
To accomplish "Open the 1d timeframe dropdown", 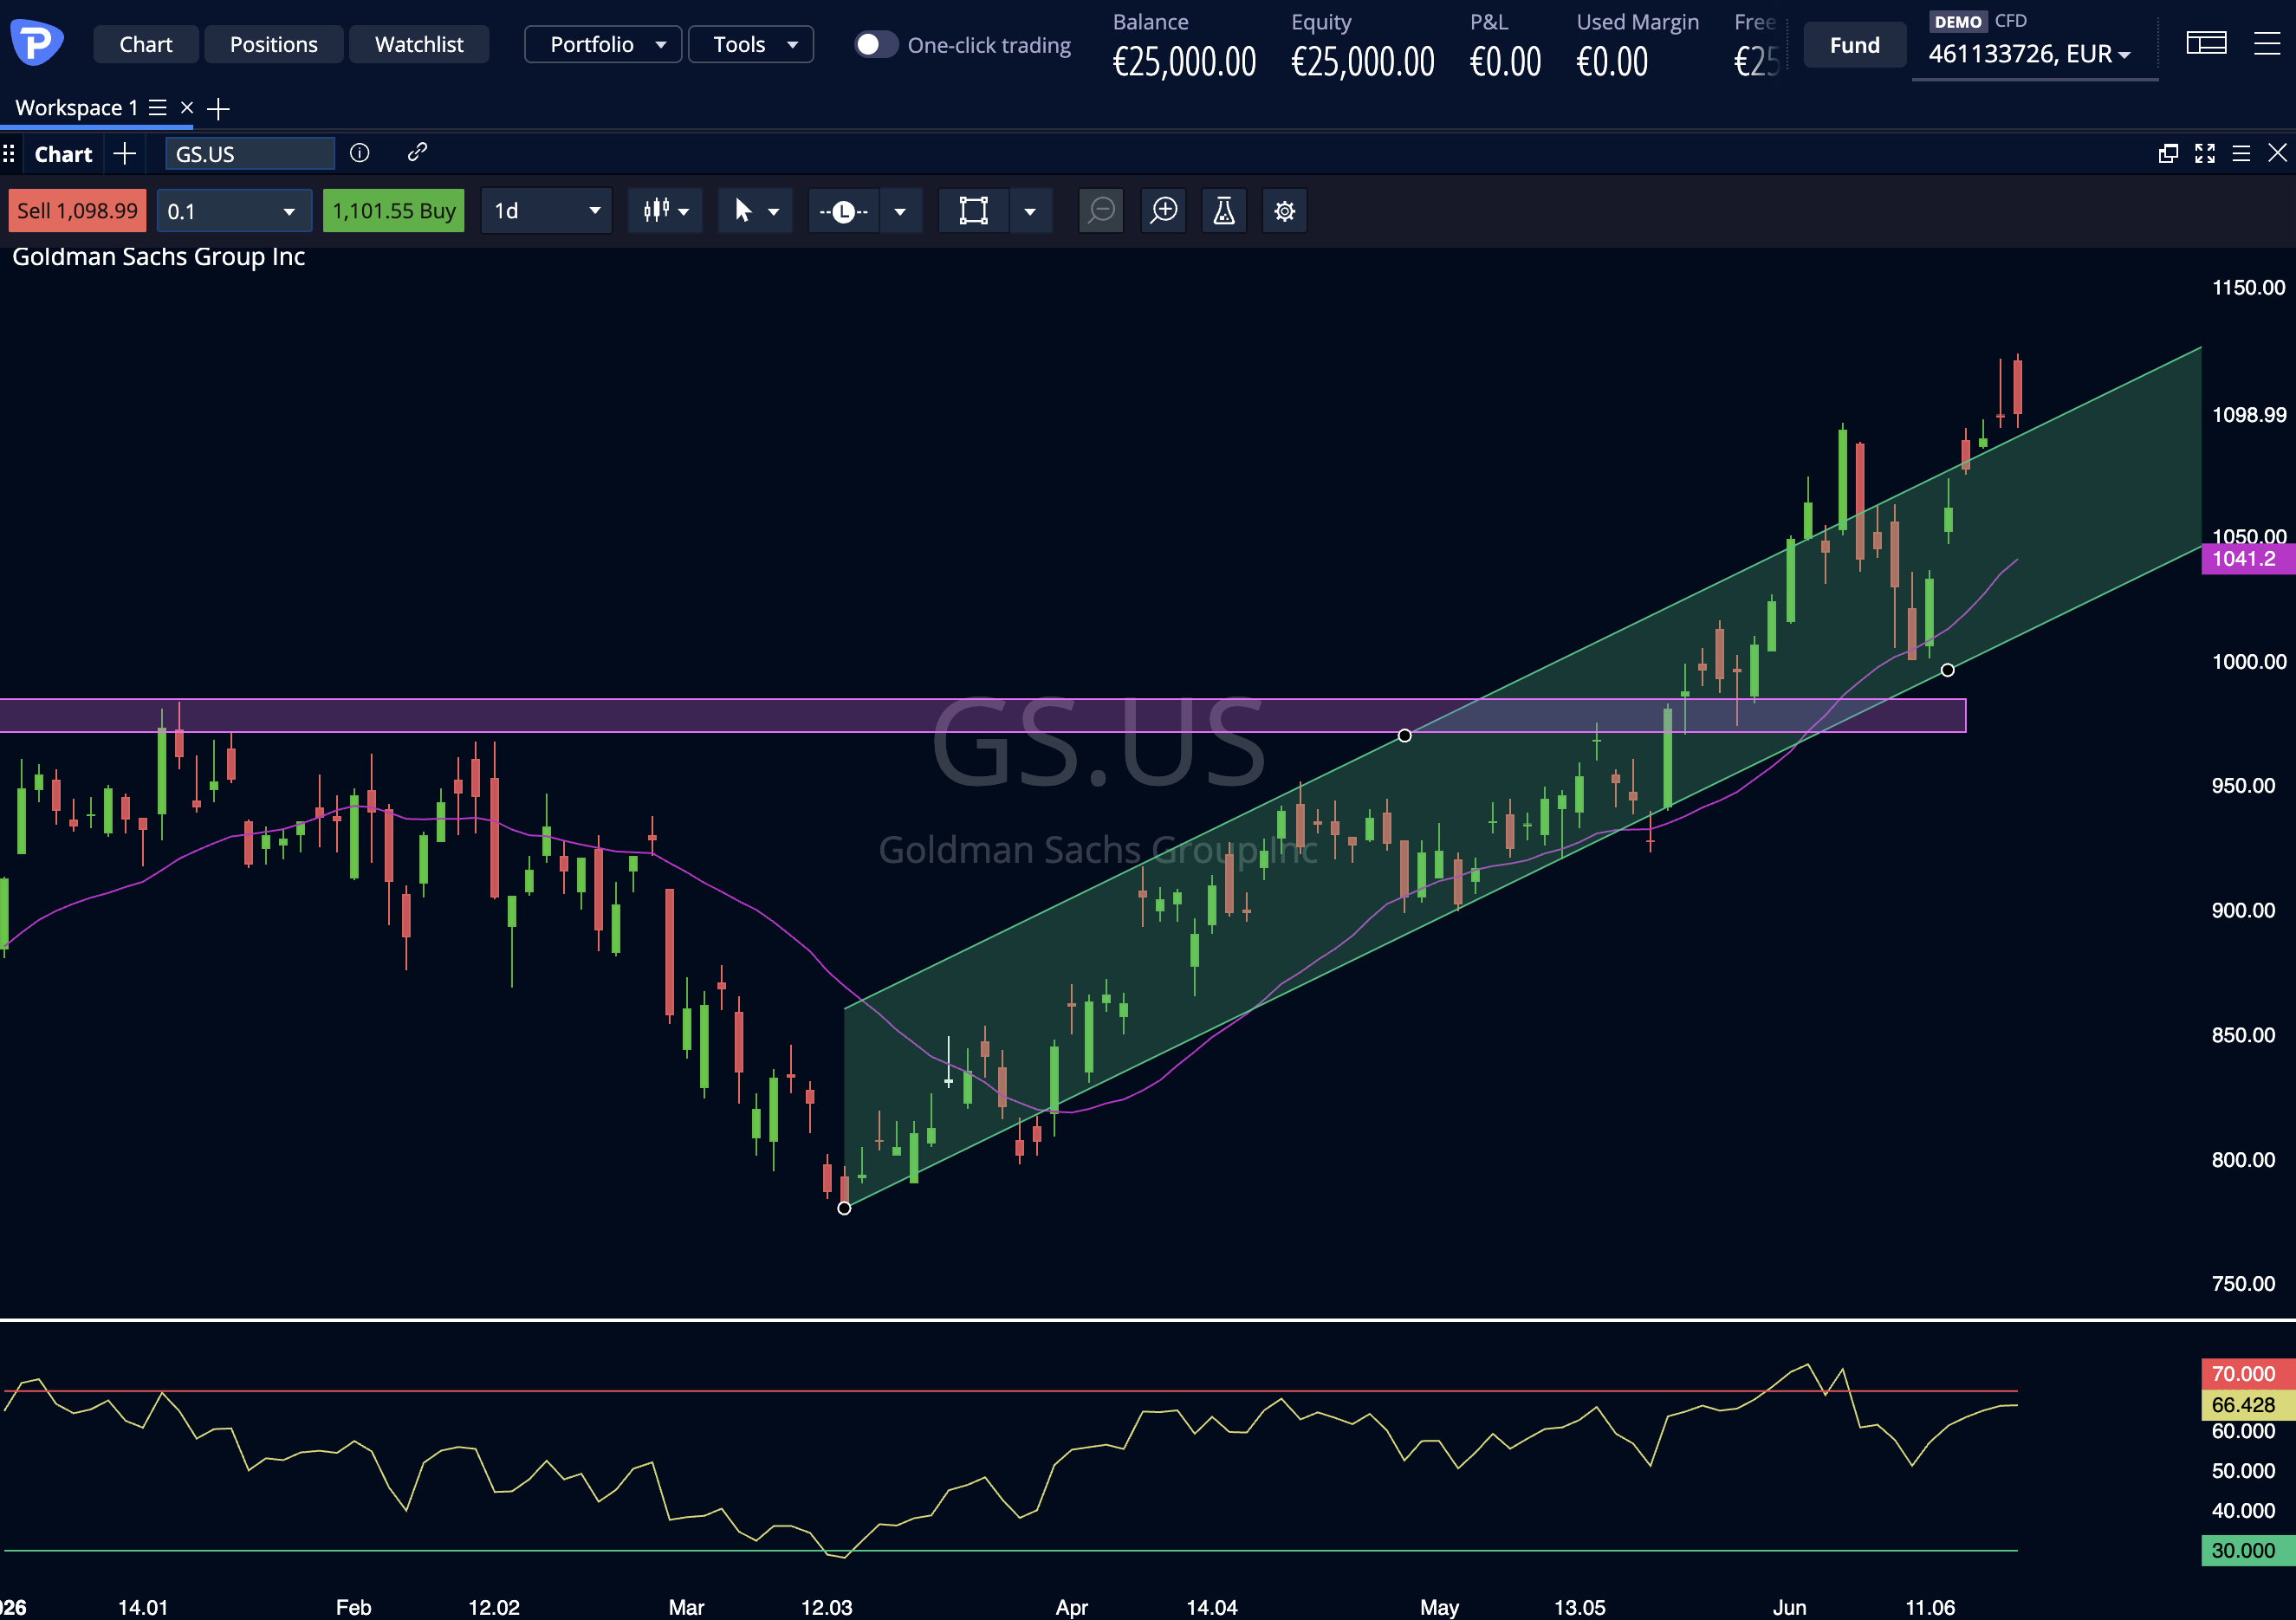I will tap(546, 211).
